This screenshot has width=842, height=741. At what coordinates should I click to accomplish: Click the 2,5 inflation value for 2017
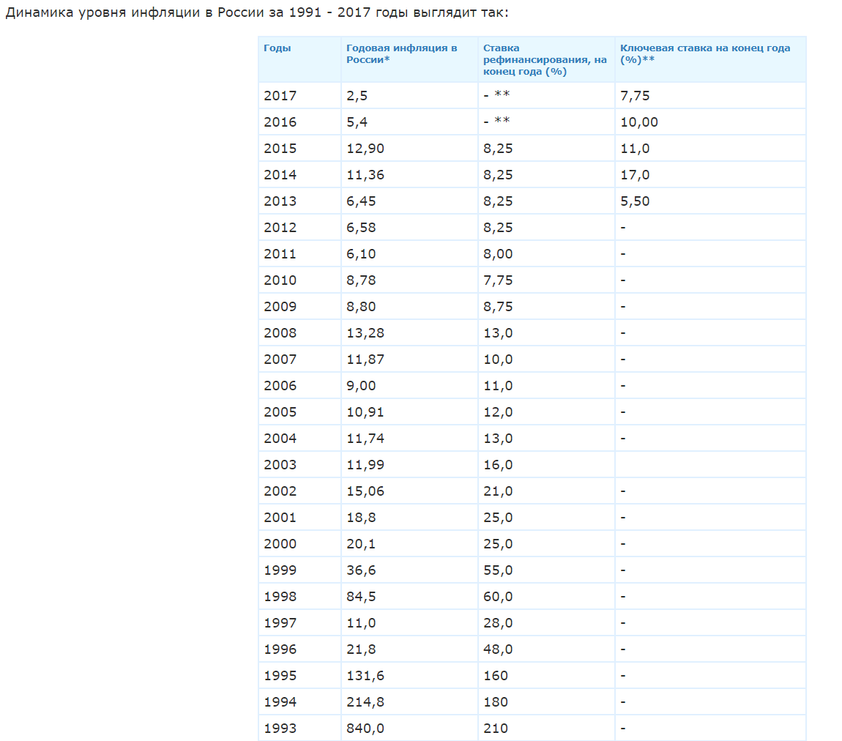357,96
